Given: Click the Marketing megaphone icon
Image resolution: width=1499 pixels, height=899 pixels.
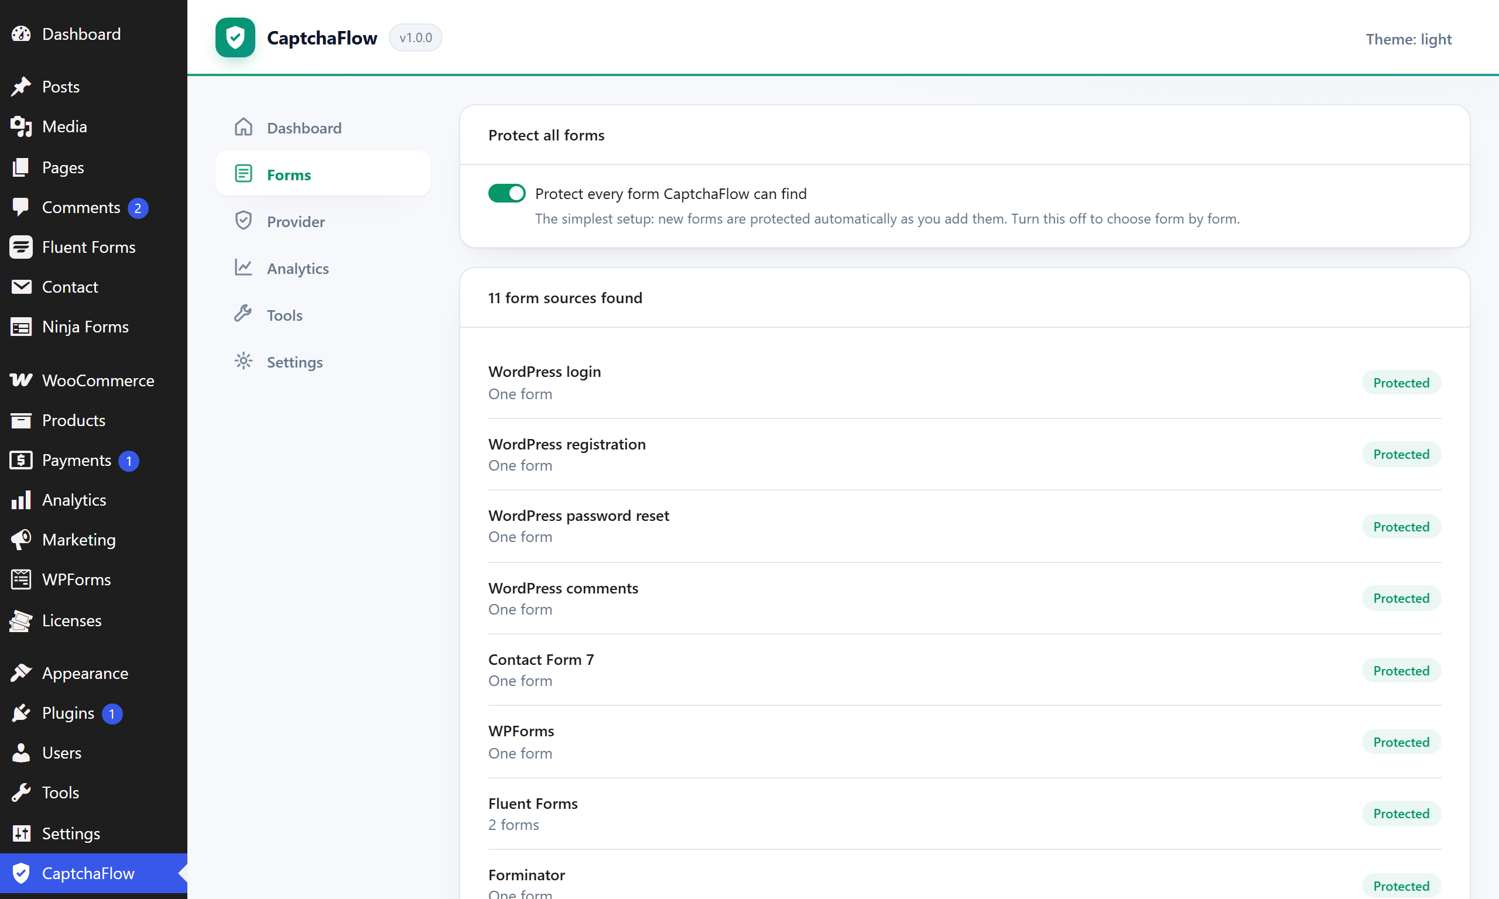Looking at the screenshot, I should pos(21,540).
